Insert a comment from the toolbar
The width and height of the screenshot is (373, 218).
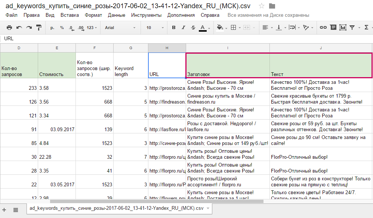333,28
